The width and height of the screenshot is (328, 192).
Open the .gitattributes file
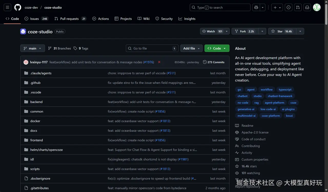coord(39,188)
